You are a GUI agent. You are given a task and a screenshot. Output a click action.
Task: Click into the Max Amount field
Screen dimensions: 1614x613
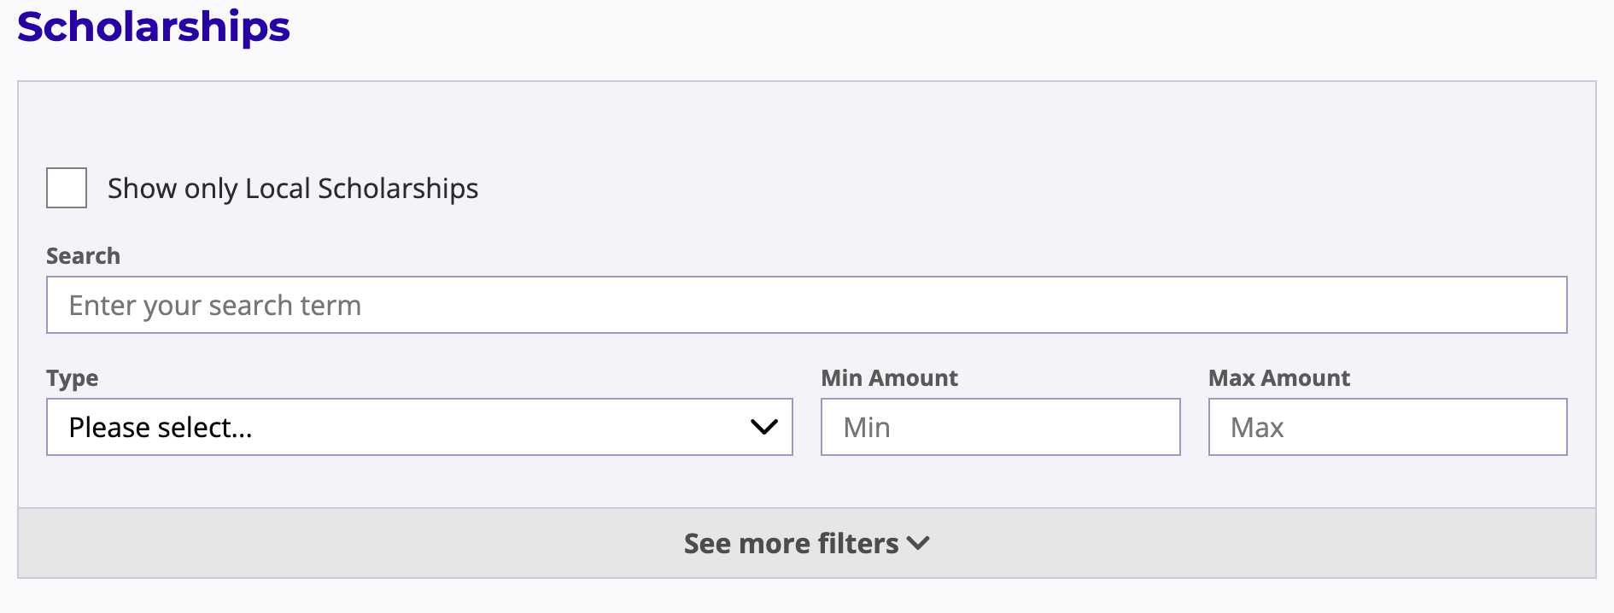[x=1388, y=427]
